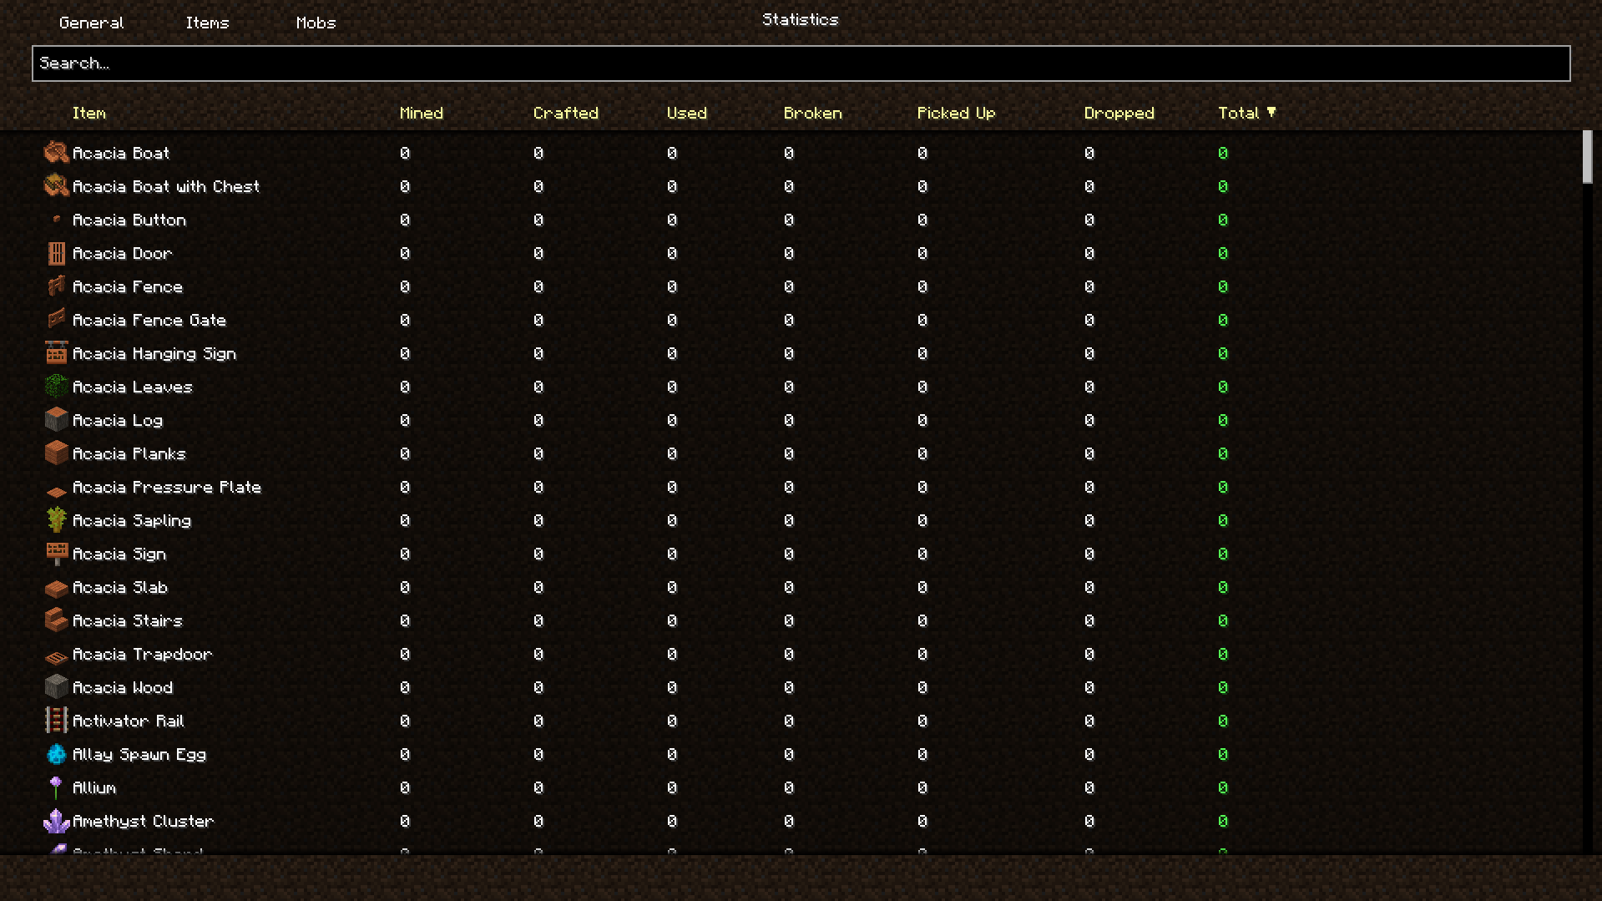Viewport: 1602px width, 901px height.
Task: Click the Acacia Fence item icon
Action: (56, 286)
